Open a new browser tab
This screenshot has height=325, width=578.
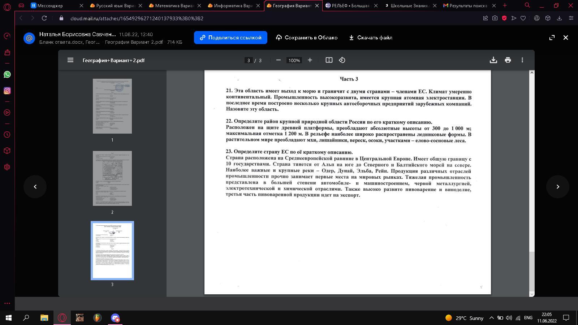pos(505,5)
